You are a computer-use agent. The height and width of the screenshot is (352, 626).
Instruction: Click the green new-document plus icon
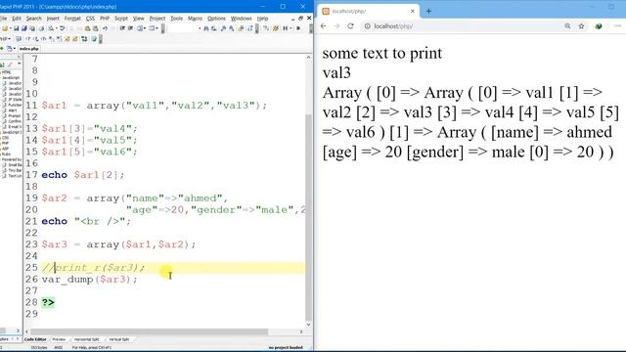click(2, 48)
